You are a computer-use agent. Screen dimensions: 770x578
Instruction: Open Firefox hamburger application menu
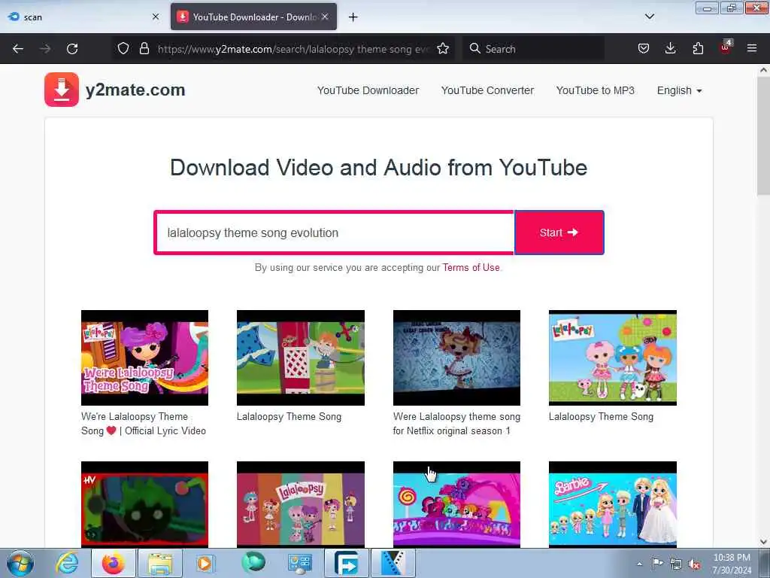pyautogui.click(x=752, y=48)
